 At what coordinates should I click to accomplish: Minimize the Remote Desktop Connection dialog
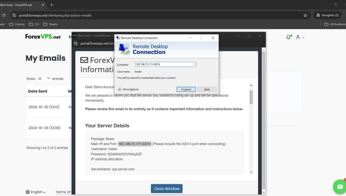click(x=190, y=38)
